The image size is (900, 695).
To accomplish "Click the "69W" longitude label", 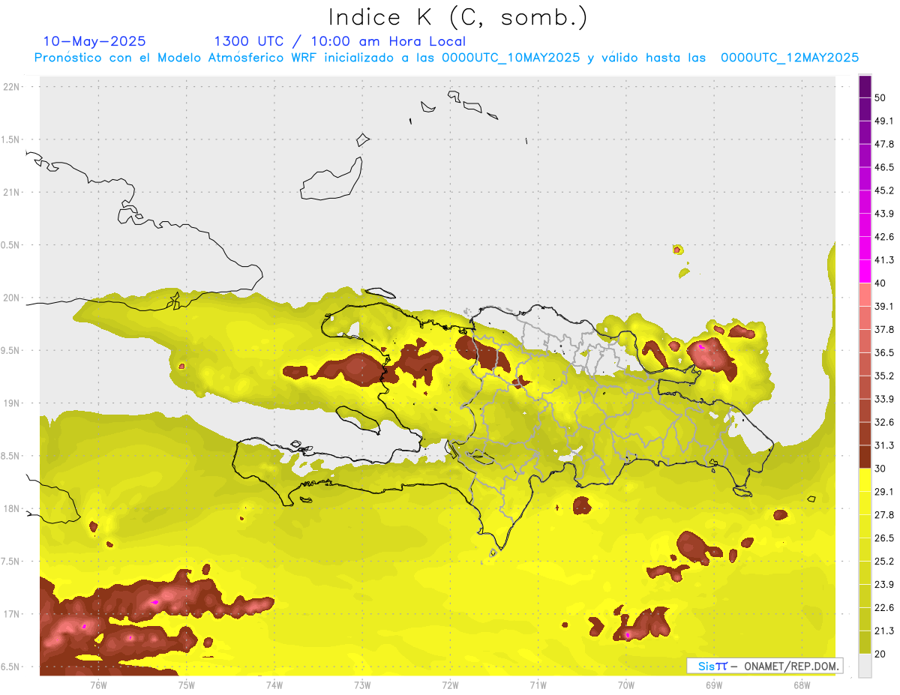I will pyautogui.click(x=714, y=685).
